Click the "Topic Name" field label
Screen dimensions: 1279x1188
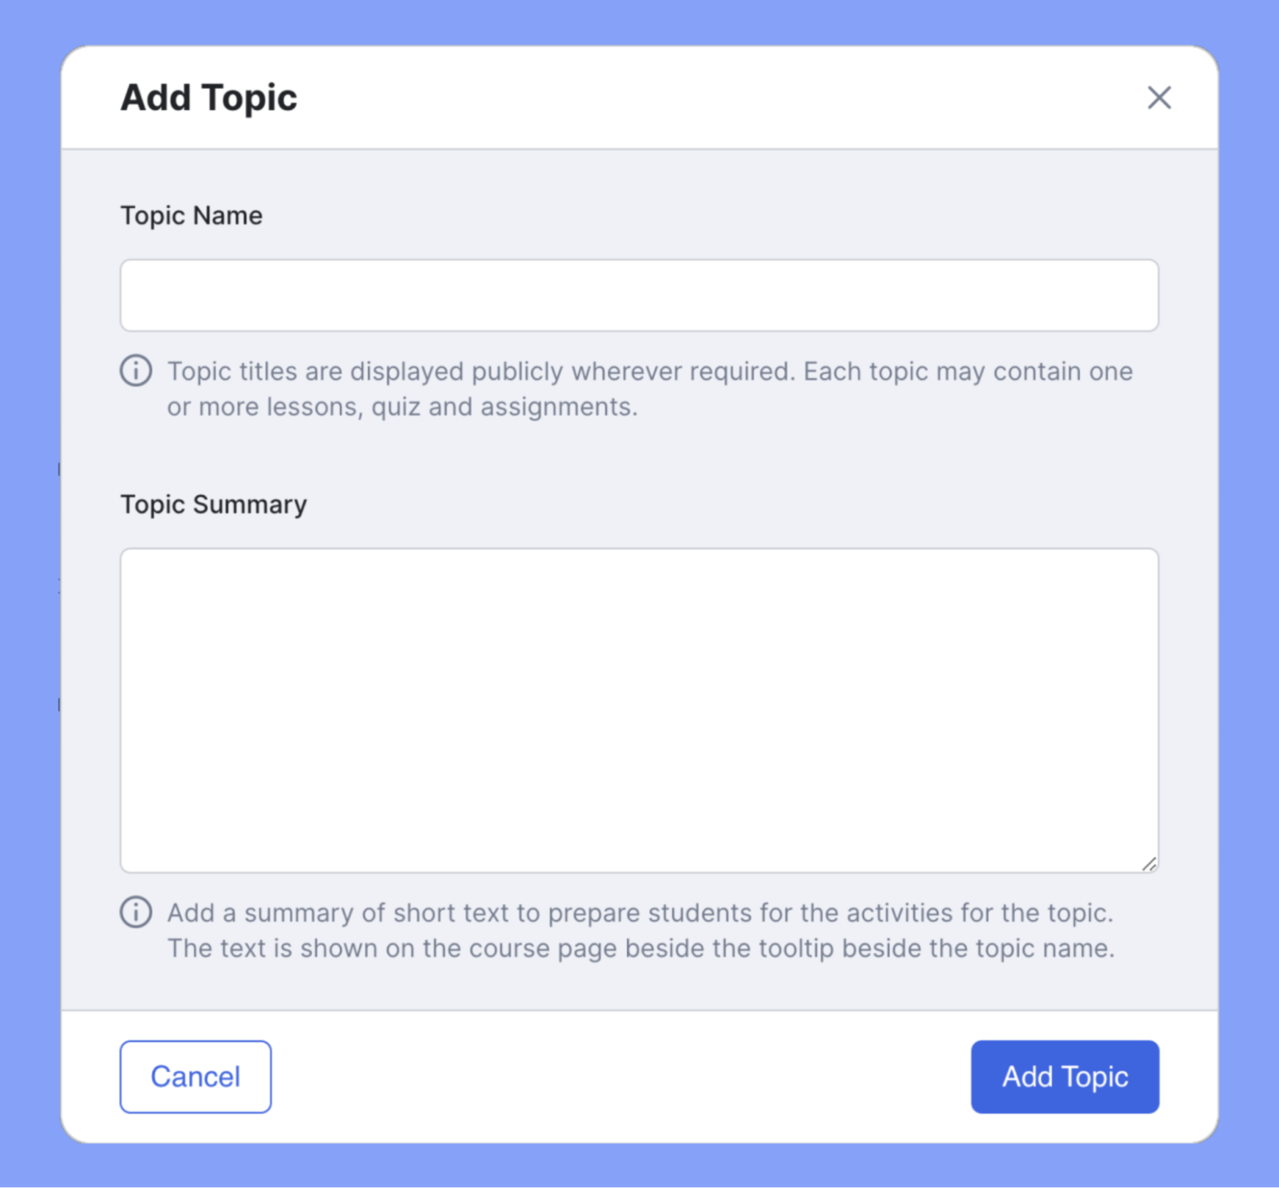tap(192, 216)
